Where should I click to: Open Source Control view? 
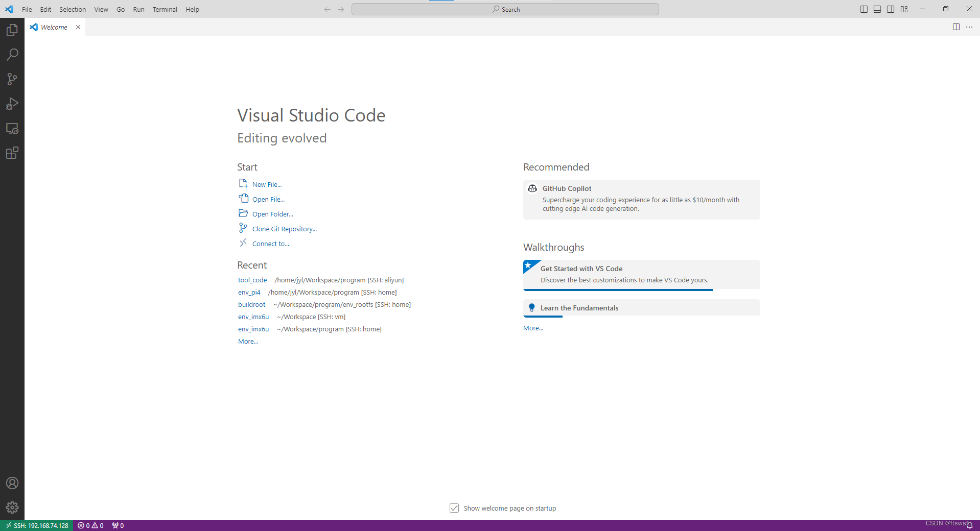(x=12, y=79)
